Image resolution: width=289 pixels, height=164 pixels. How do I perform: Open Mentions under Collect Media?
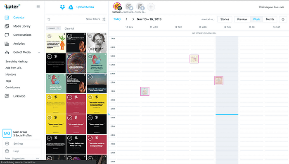click(x=11, y=74)
